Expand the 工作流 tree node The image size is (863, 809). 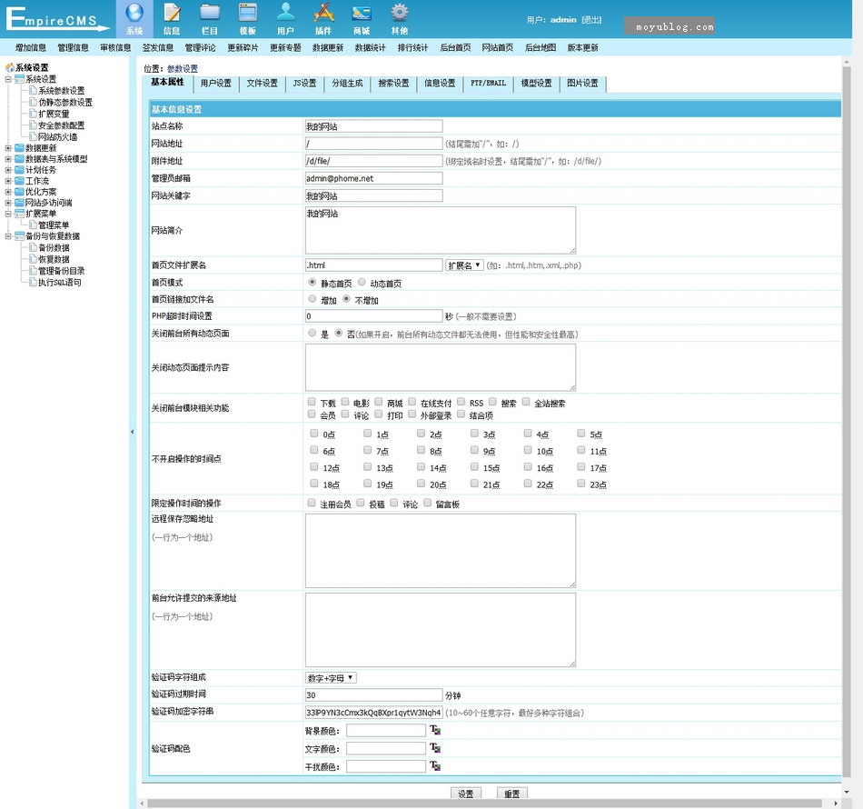[x=8, y=181]
